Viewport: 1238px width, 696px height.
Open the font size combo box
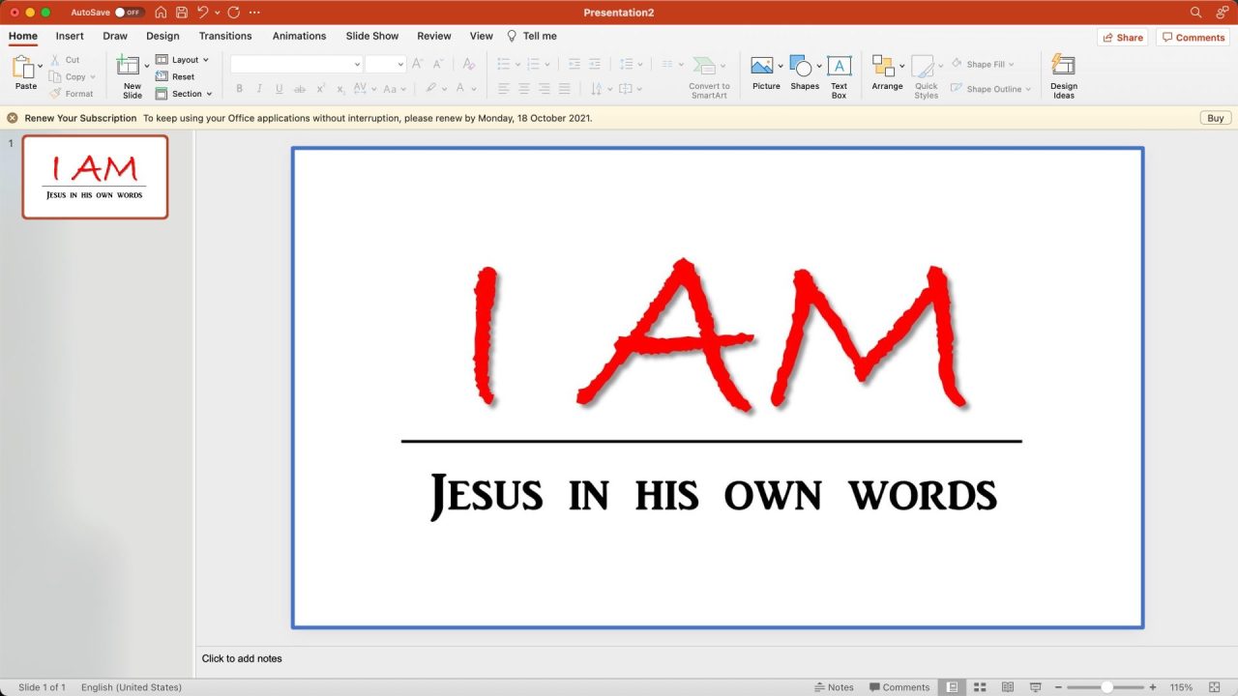pyautogui.click(x=385, y=64)
